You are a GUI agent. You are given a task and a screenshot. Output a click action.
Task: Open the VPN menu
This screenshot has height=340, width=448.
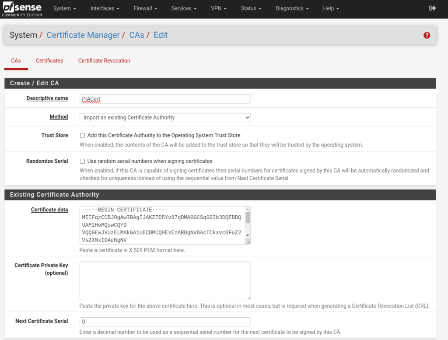pyautogui.click(x=219, y=8)
